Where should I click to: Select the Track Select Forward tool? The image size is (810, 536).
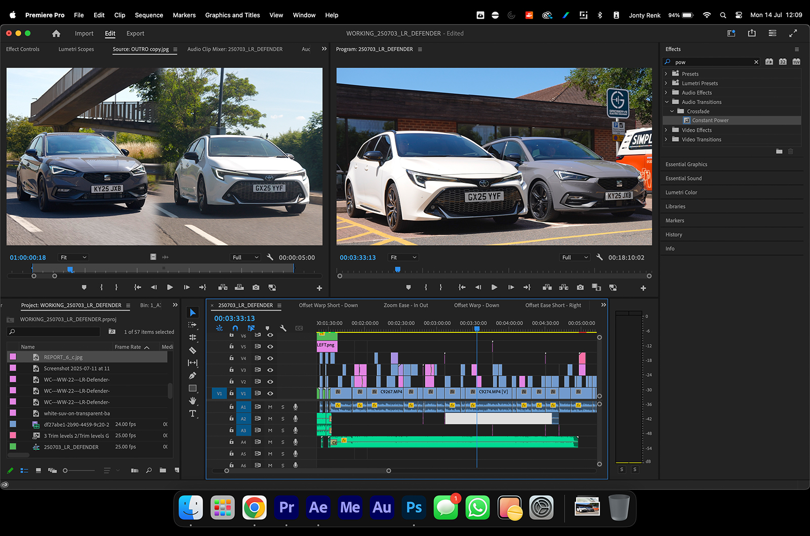click(192, 325)
